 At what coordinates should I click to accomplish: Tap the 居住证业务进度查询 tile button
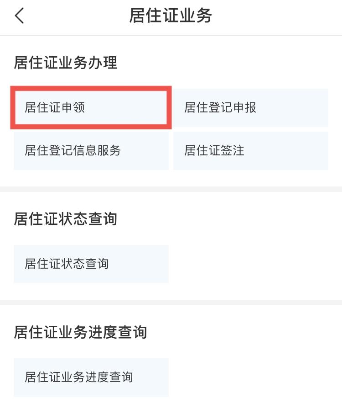click(x=91, y=377)
